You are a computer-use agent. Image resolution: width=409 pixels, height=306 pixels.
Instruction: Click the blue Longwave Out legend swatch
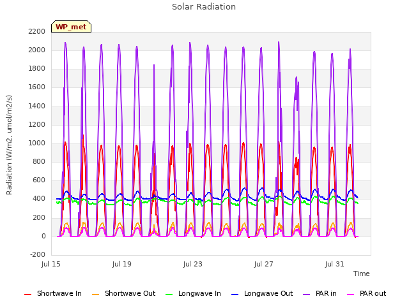tap(235, 295)
